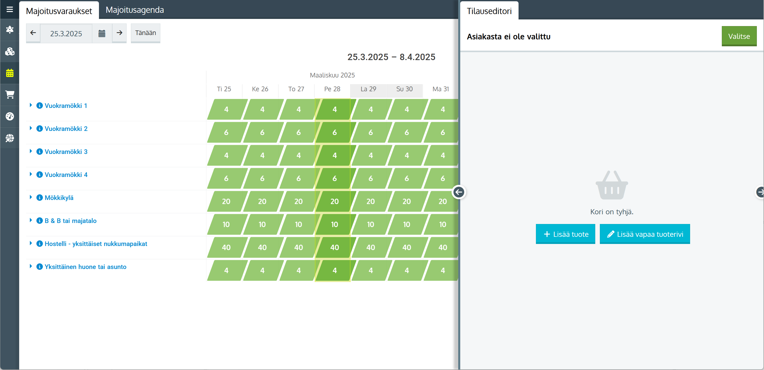
Task: Open the shopping cart sidebar icon
Action: coord(9,95)
